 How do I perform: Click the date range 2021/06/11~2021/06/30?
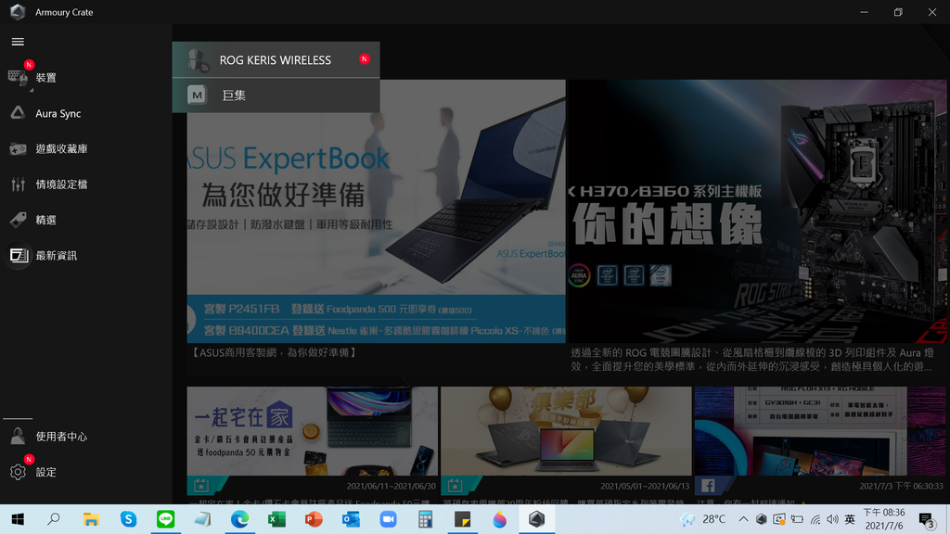coord(391,486)
